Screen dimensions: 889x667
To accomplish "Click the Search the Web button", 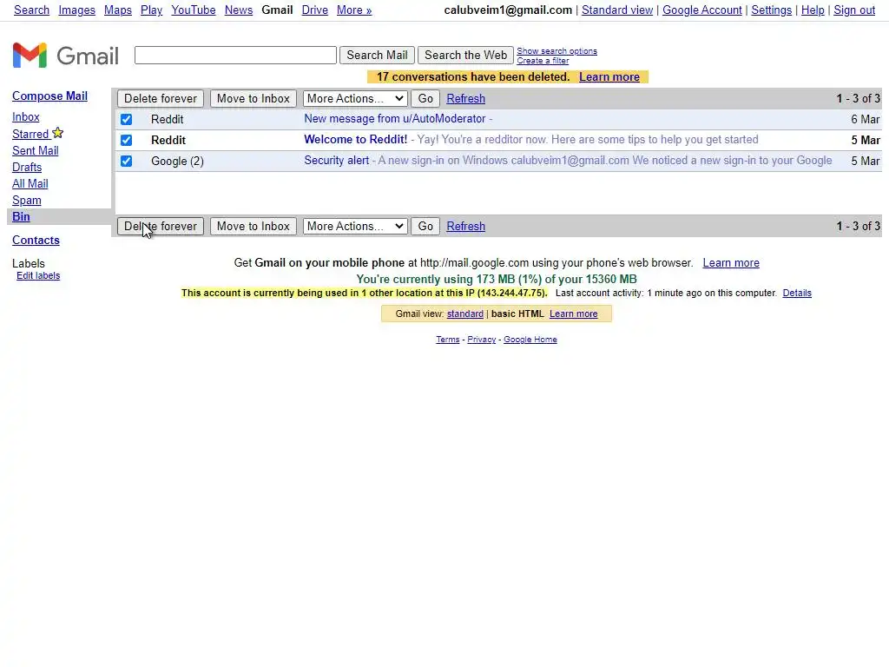I will point(465,55).
